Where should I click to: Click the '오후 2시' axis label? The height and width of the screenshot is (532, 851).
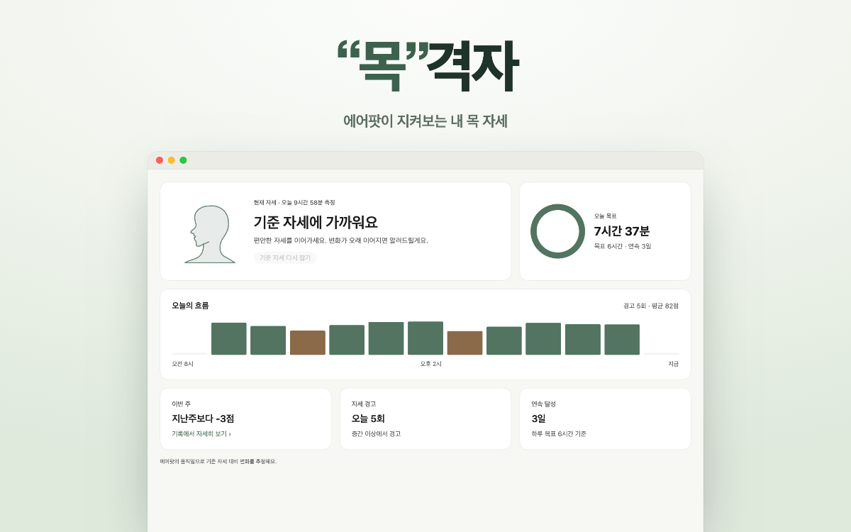431,364
